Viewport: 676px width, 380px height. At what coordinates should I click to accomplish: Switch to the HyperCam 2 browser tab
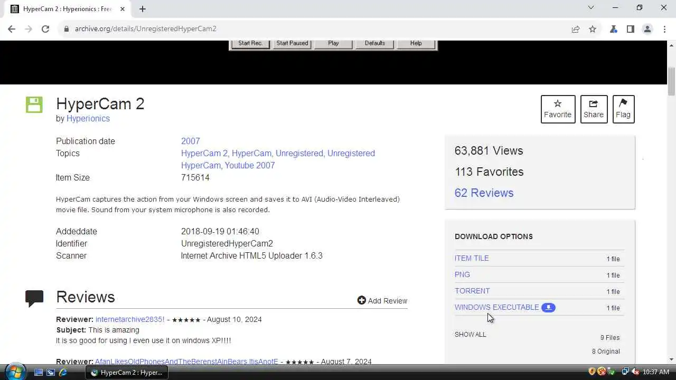pyautogui.click(x=67, y=9)
